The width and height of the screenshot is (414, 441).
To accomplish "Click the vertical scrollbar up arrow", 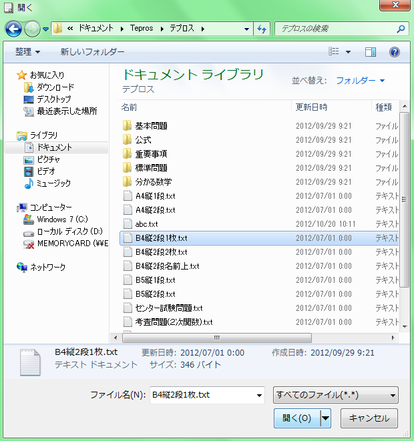I will click(x=405, y=106).
